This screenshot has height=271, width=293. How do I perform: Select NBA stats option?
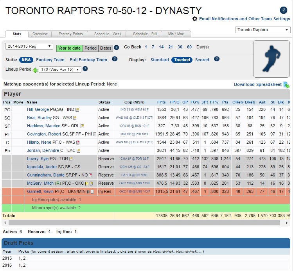pos(26,60)
